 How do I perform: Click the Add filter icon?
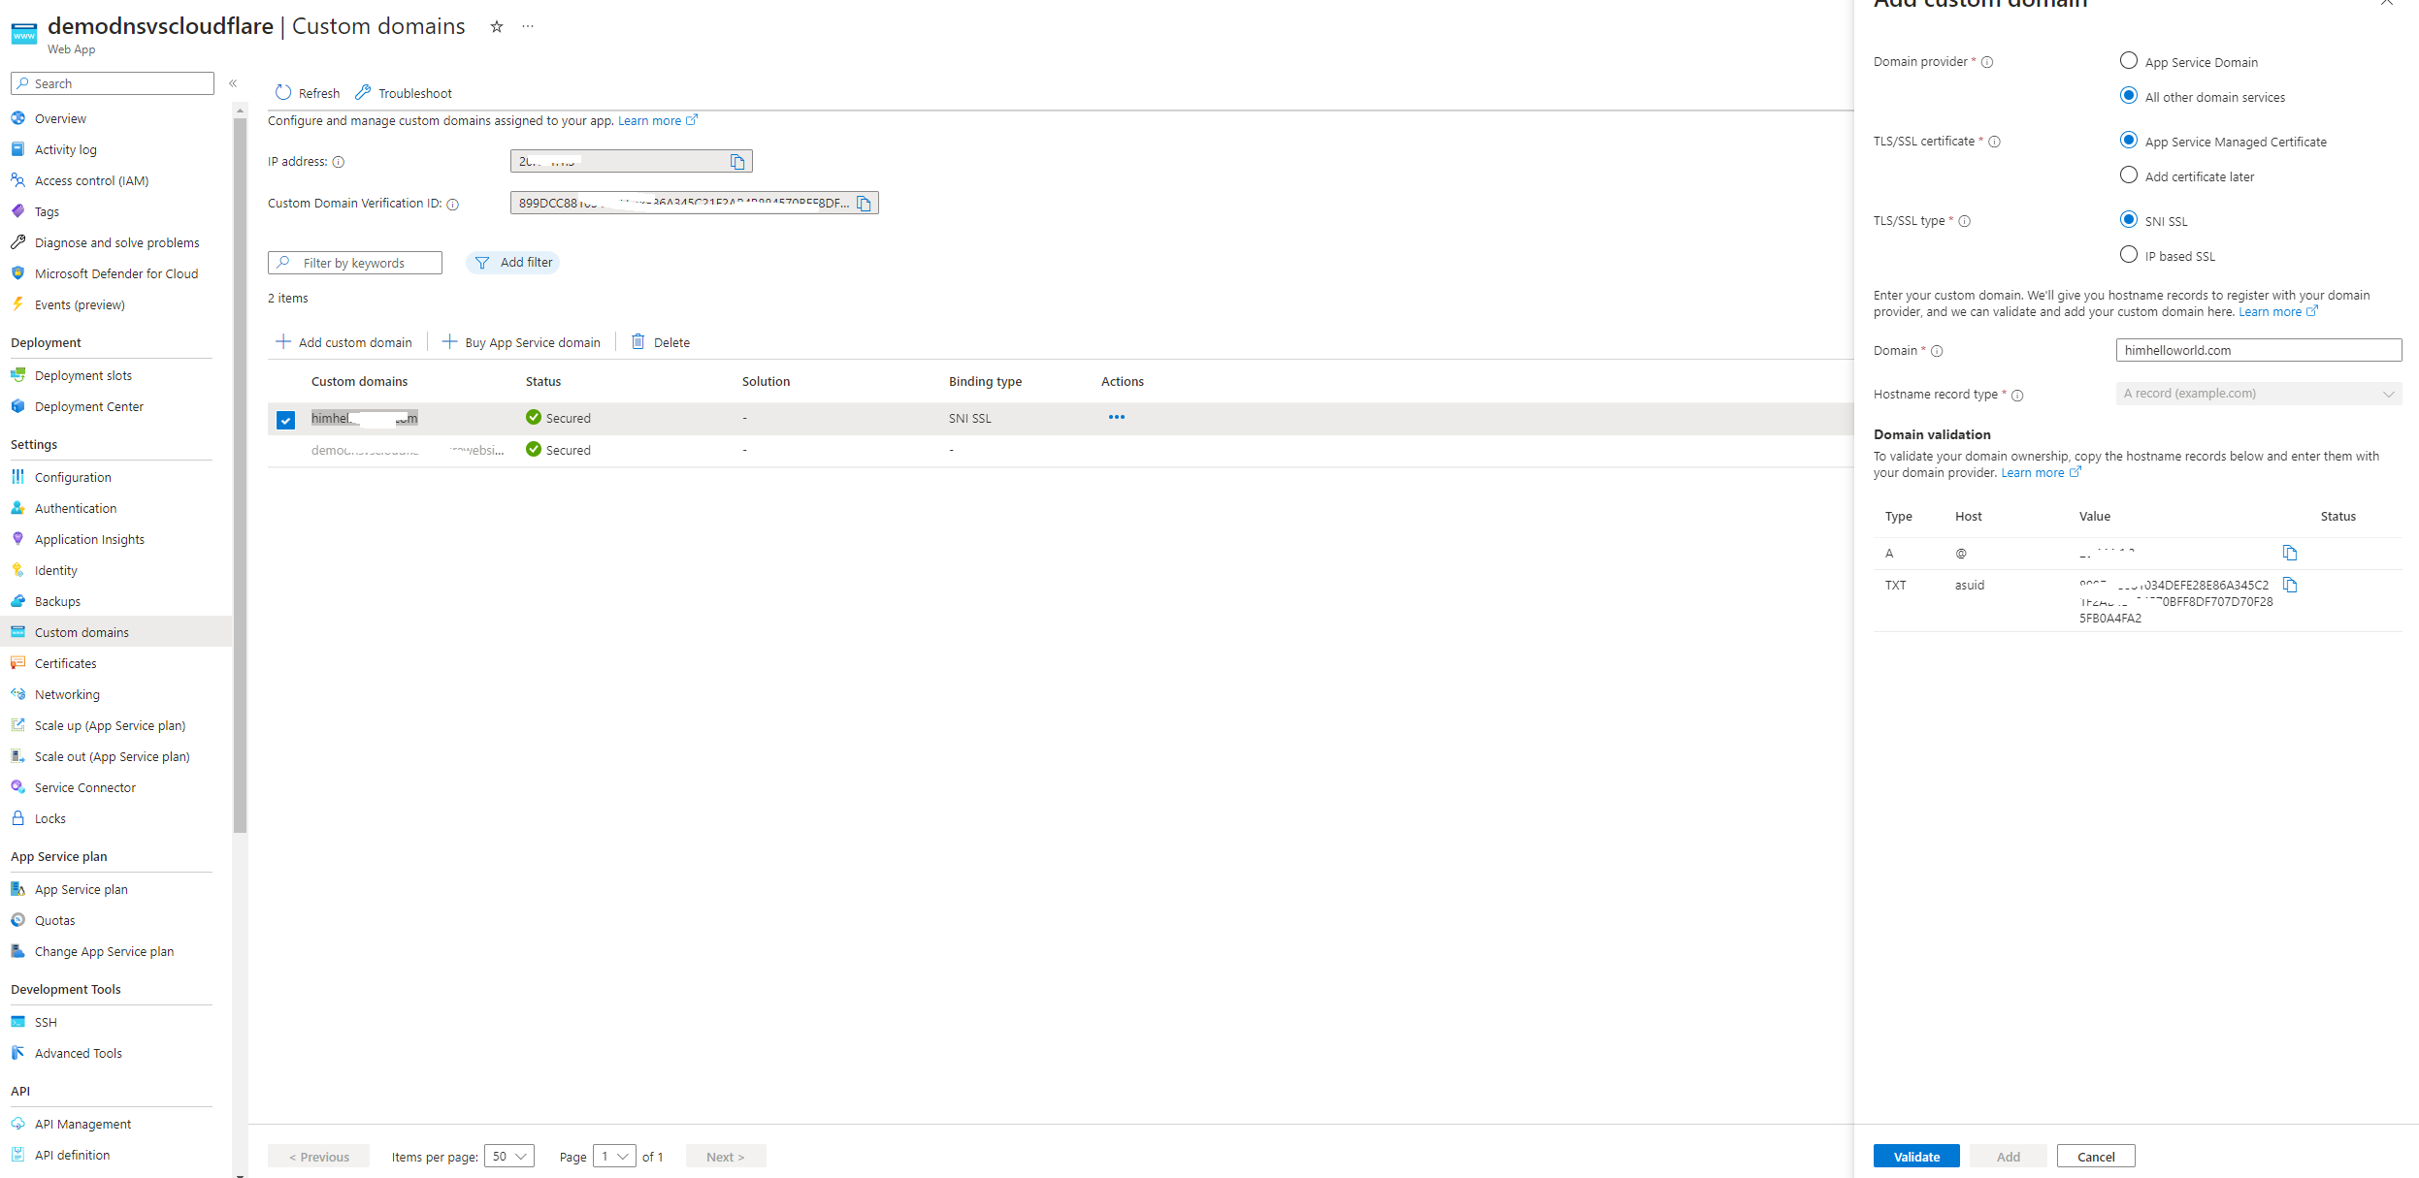point(481,262)
